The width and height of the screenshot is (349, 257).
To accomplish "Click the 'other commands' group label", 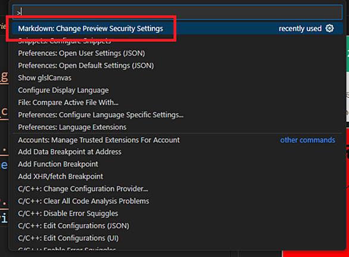I will 307,140.
